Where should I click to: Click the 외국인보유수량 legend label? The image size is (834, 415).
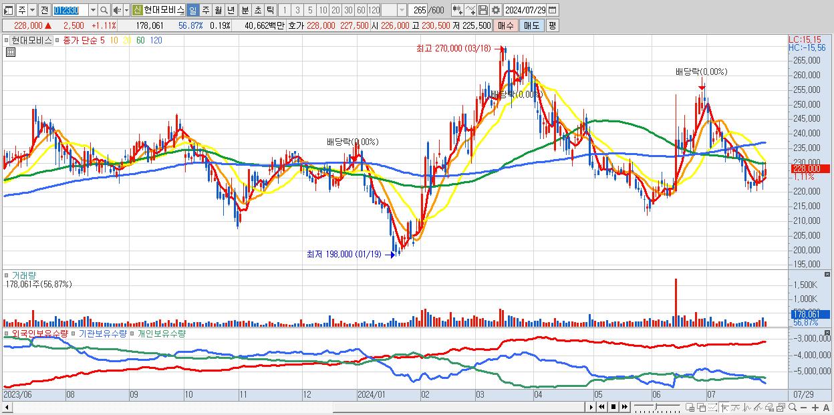tap(39, 333)
